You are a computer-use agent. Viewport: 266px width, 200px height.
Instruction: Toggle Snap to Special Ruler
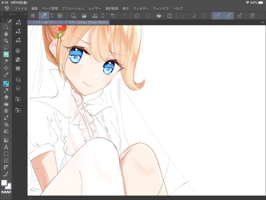[x=228, y=16]
